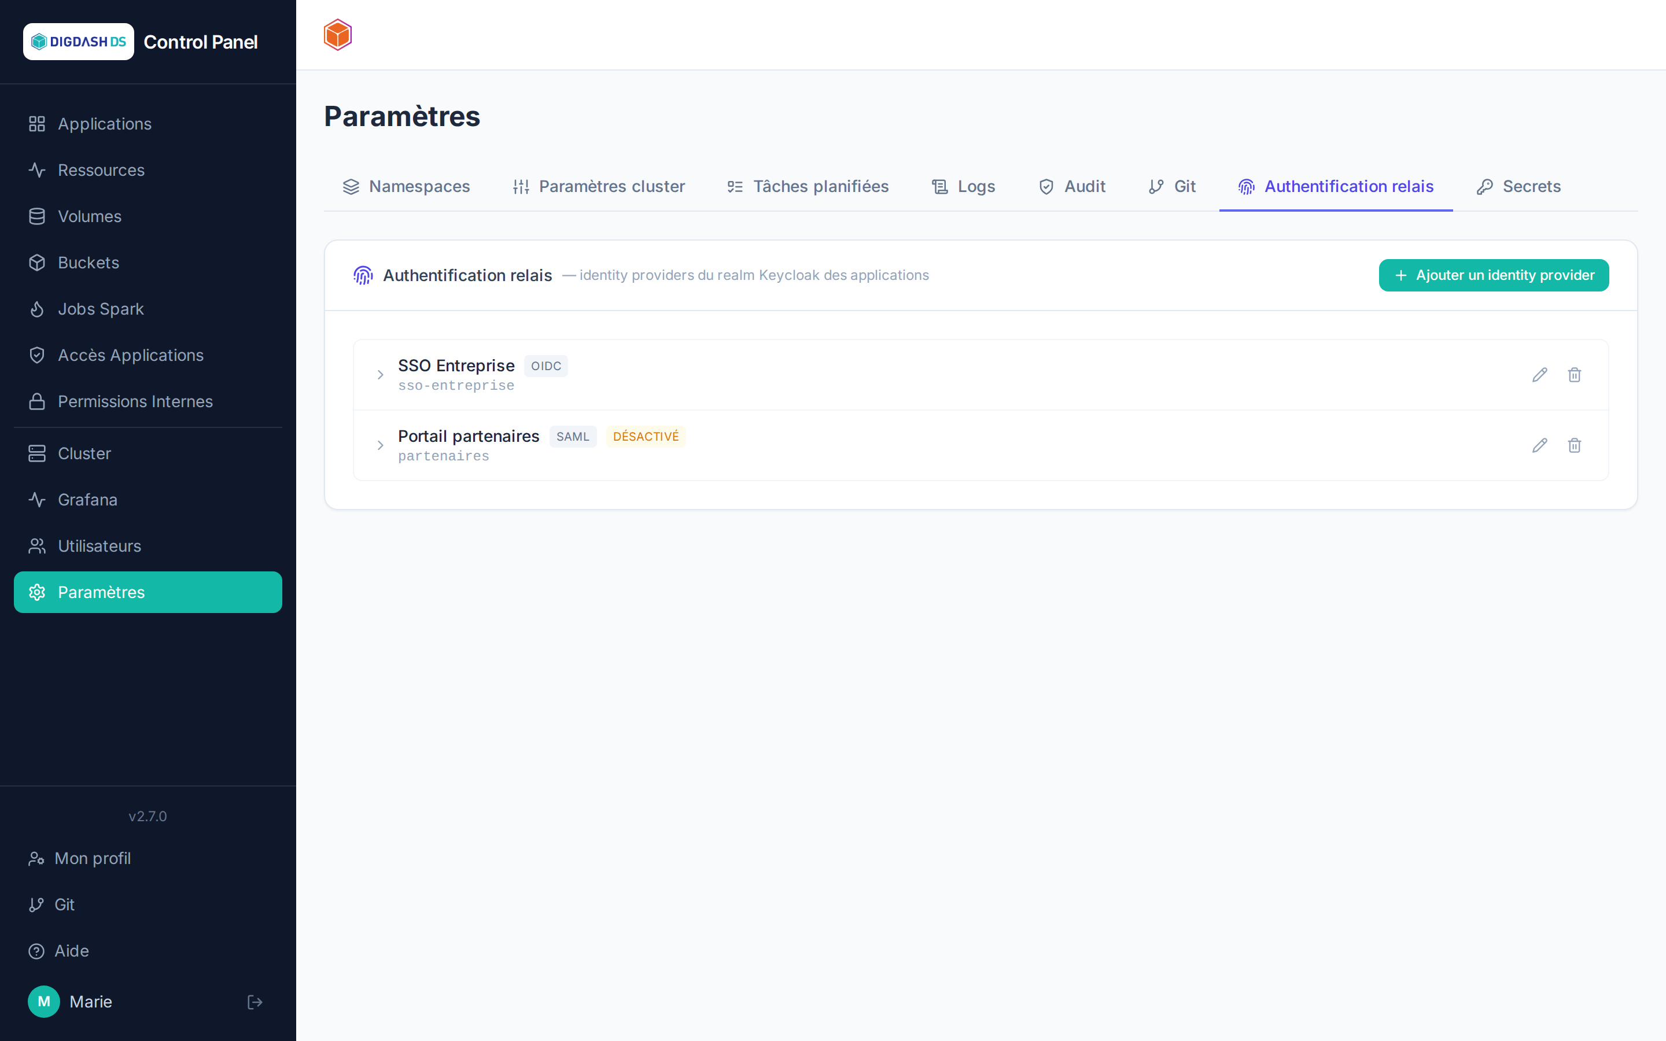Click the DÉSACTIVÉ status badge
1666x1041 pixels.
click(x=646, y=437)
